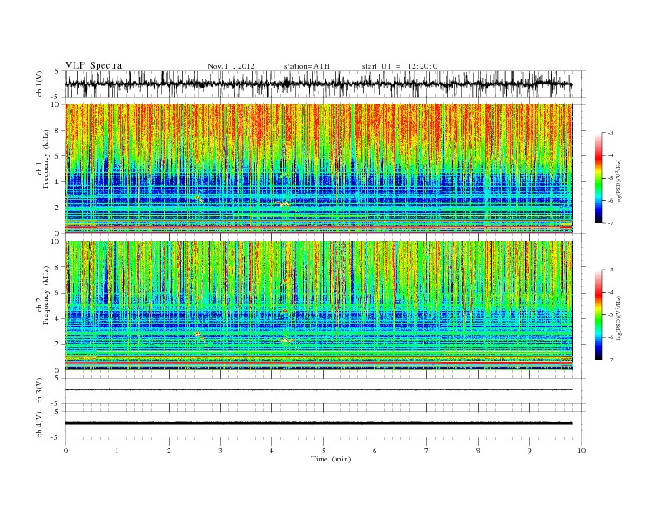Click tick label 7 on the Time axis
The image size is (655, 506).
pos(427,451)
